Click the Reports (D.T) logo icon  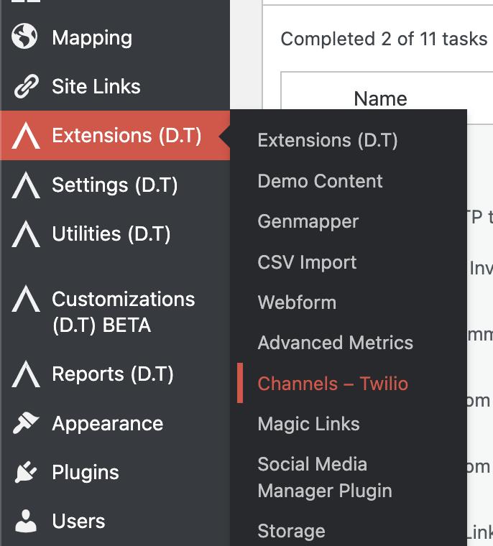click(x=25, y=374)
